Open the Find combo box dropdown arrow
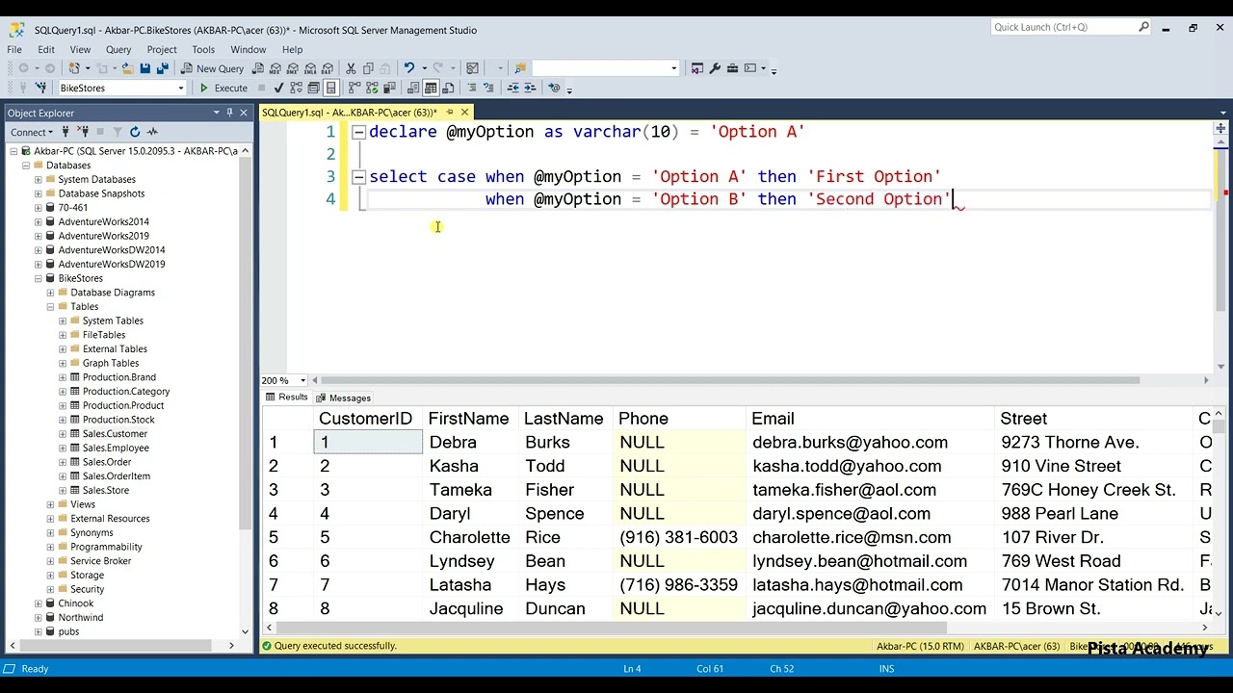Image resolution: width=1233 pixels, height=693 pixels. point(673,68)
